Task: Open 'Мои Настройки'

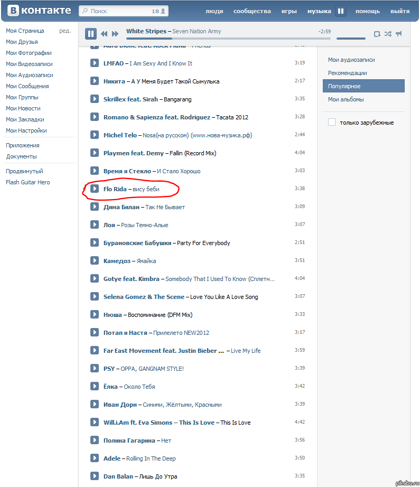Action: click(x=26, y=131)
